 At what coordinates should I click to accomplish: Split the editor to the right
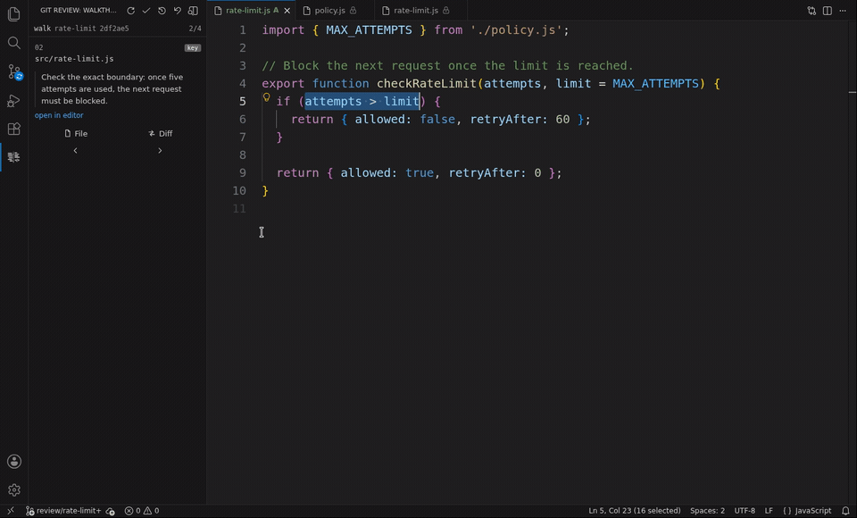pyautogui.click(x=828, y=11)
